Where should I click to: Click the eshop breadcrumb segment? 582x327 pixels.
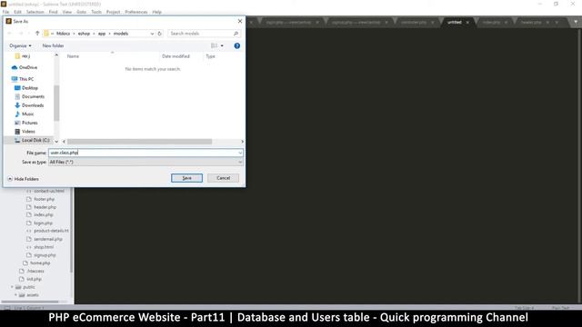[x=84, y=34]
